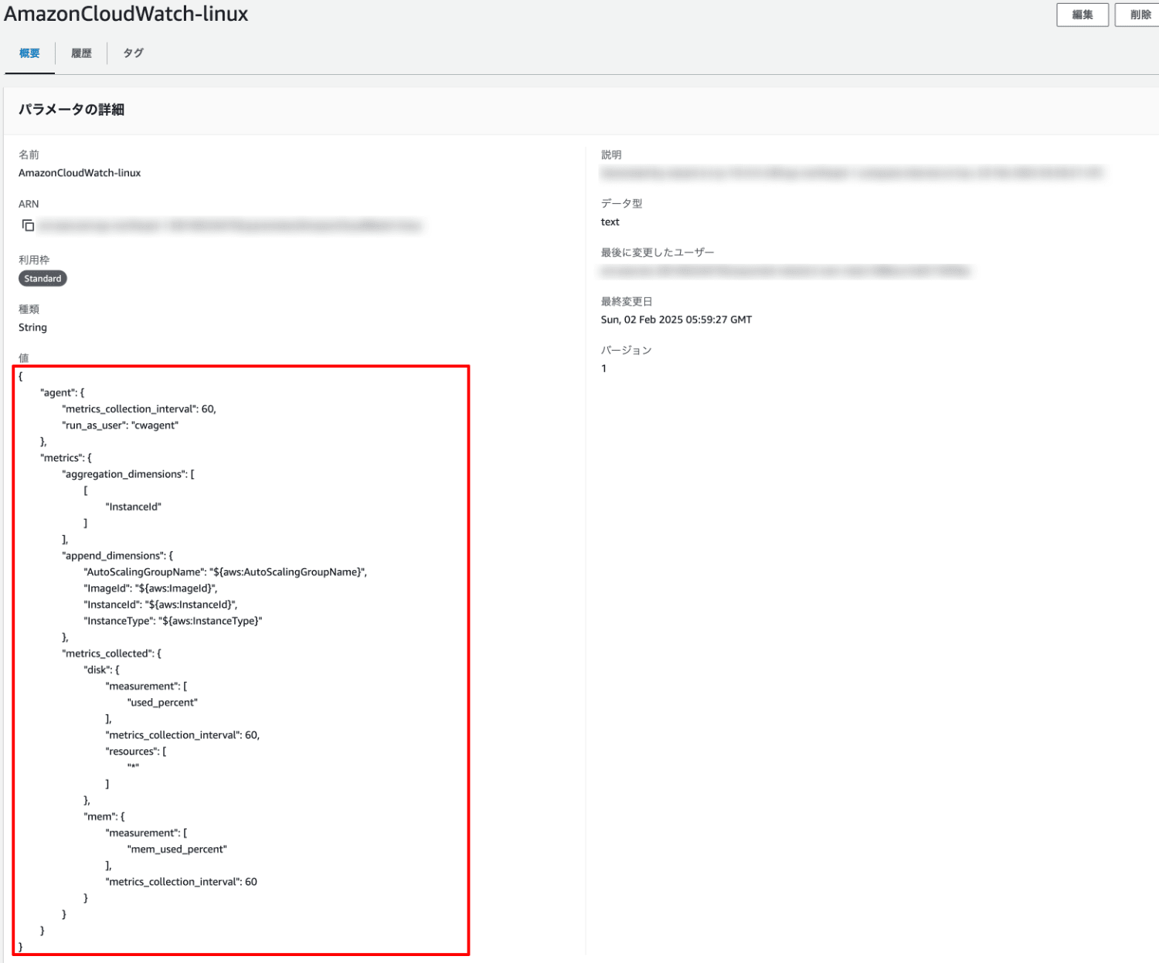Click the 種類 label
The width and height of the screenshot is (1159, 963).
(29, 310)
